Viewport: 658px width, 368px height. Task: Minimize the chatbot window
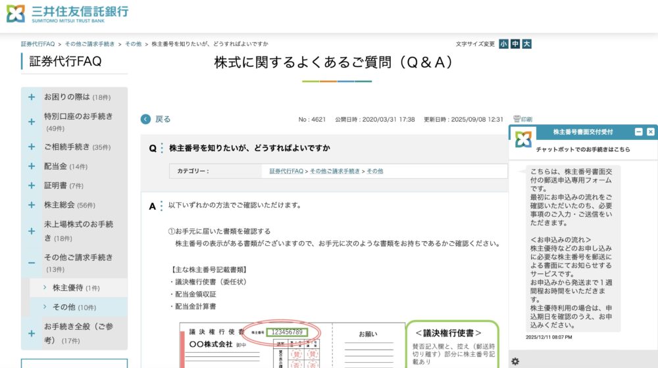tap(638, 132)
